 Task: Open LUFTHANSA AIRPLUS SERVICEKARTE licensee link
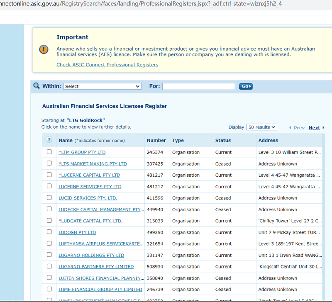pyautogui.click(x=101, y=244)
